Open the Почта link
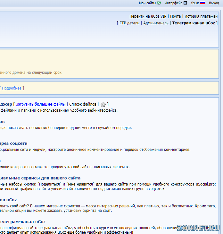The width and height of the screenshot is (223, 234). pos(175,16)
